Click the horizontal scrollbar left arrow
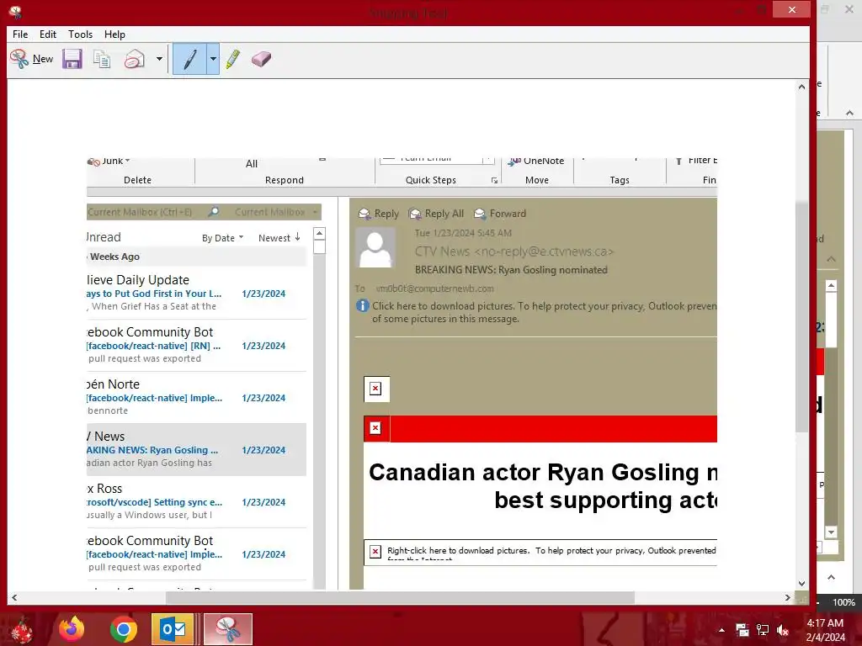This screenshot has height=646, width=862. coord(14,598)
